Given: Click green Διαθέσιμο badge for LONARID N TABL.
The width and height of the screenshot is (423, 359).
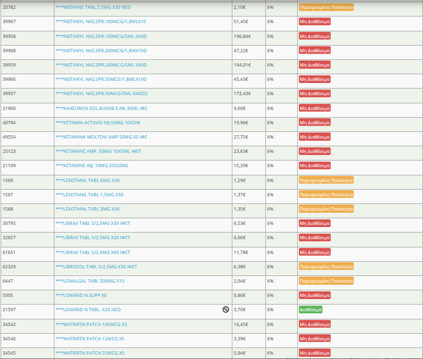Looking at the screenshot, I should (x=310, y=310).
